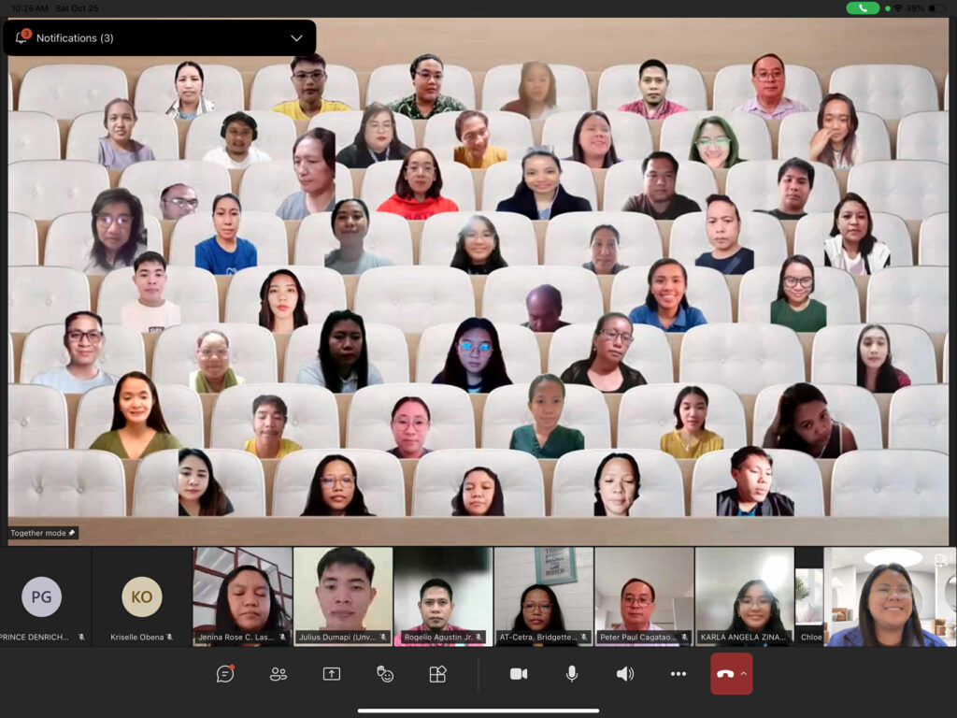This screenshot has width=957, height=718.
Task: Open the speaker audio settings
Action: pos(625,674)
